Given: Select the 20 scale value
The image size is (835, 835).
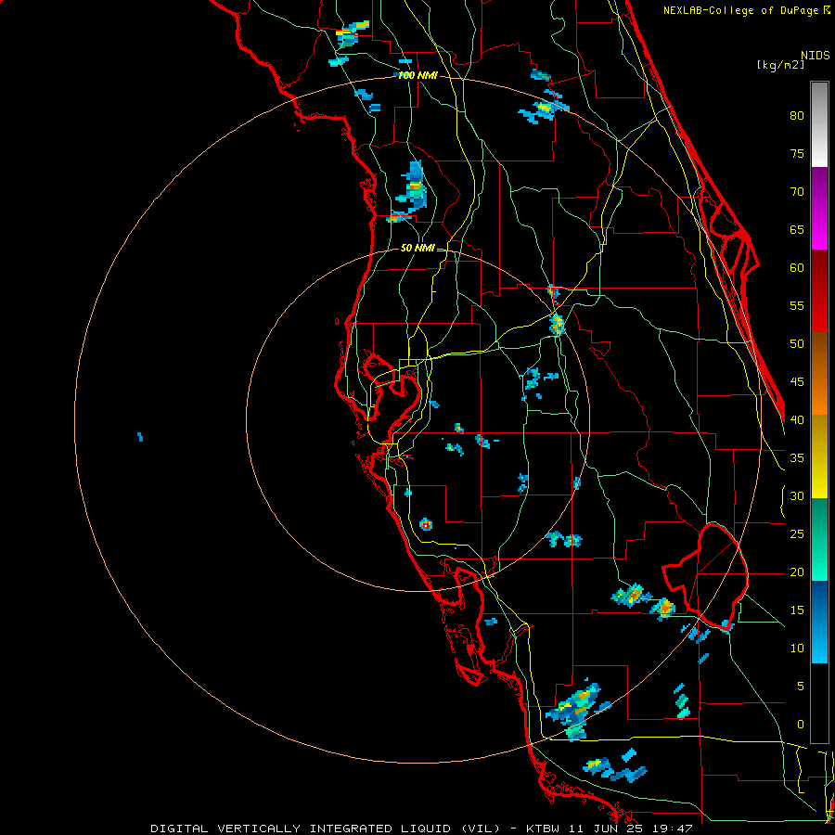Looking at the screenshot, I should [797, 572].
